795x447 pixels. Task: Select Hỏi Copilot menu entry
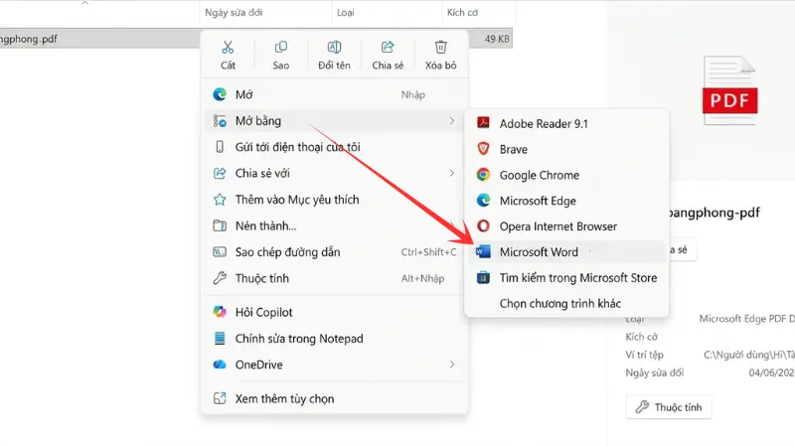pos(334,312)
